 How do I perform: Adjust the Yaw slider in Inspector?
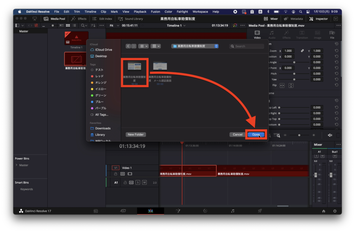click(294, 79)
